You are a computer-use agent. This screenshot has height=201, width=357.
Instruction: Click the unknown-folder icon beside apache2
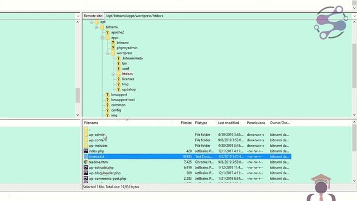[x=108, y=32]
